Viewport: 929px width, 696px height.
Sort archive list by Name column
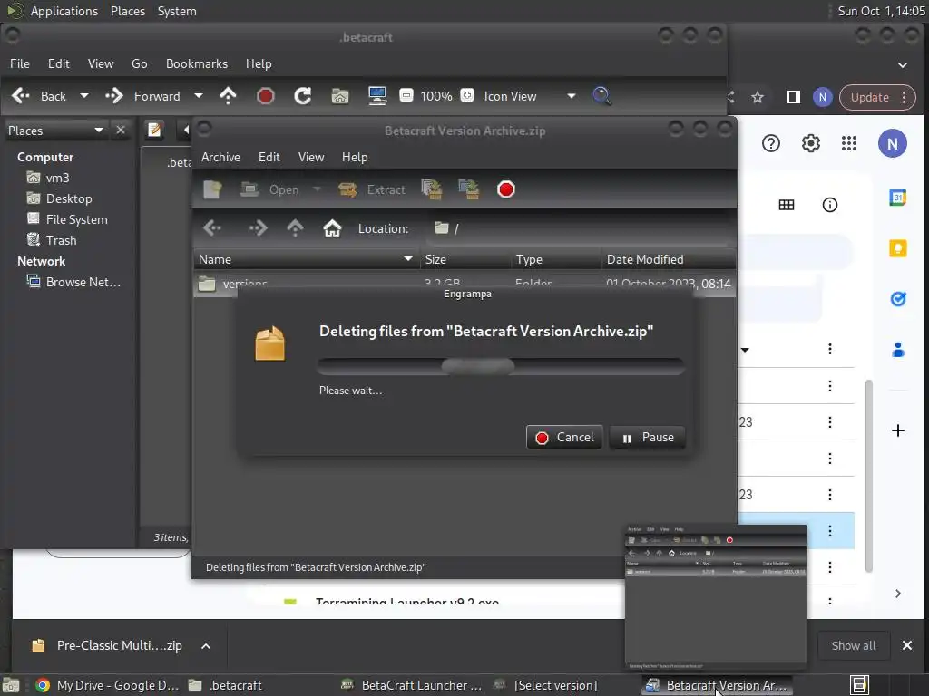[306, 259]
